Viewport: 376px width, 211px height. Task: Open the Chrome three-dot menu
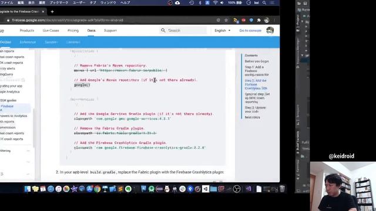(x=274, y=21)
